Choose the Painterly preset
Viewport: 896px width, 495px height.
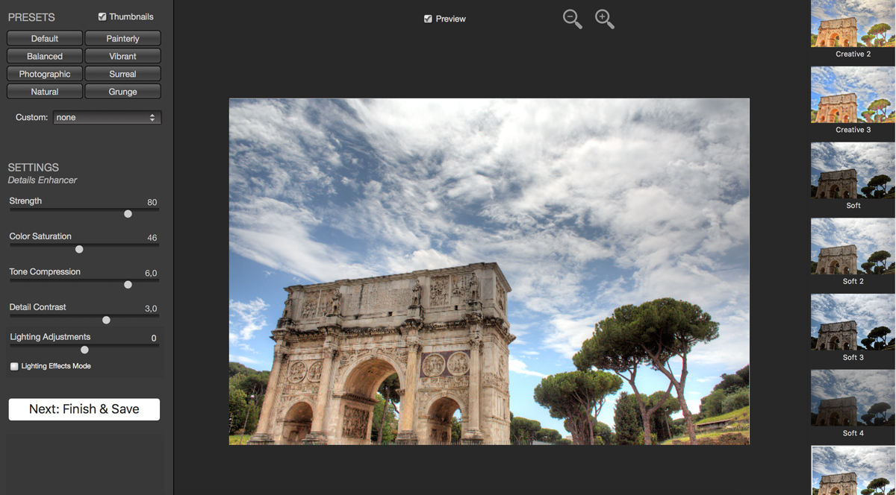[x=122, y=38]
